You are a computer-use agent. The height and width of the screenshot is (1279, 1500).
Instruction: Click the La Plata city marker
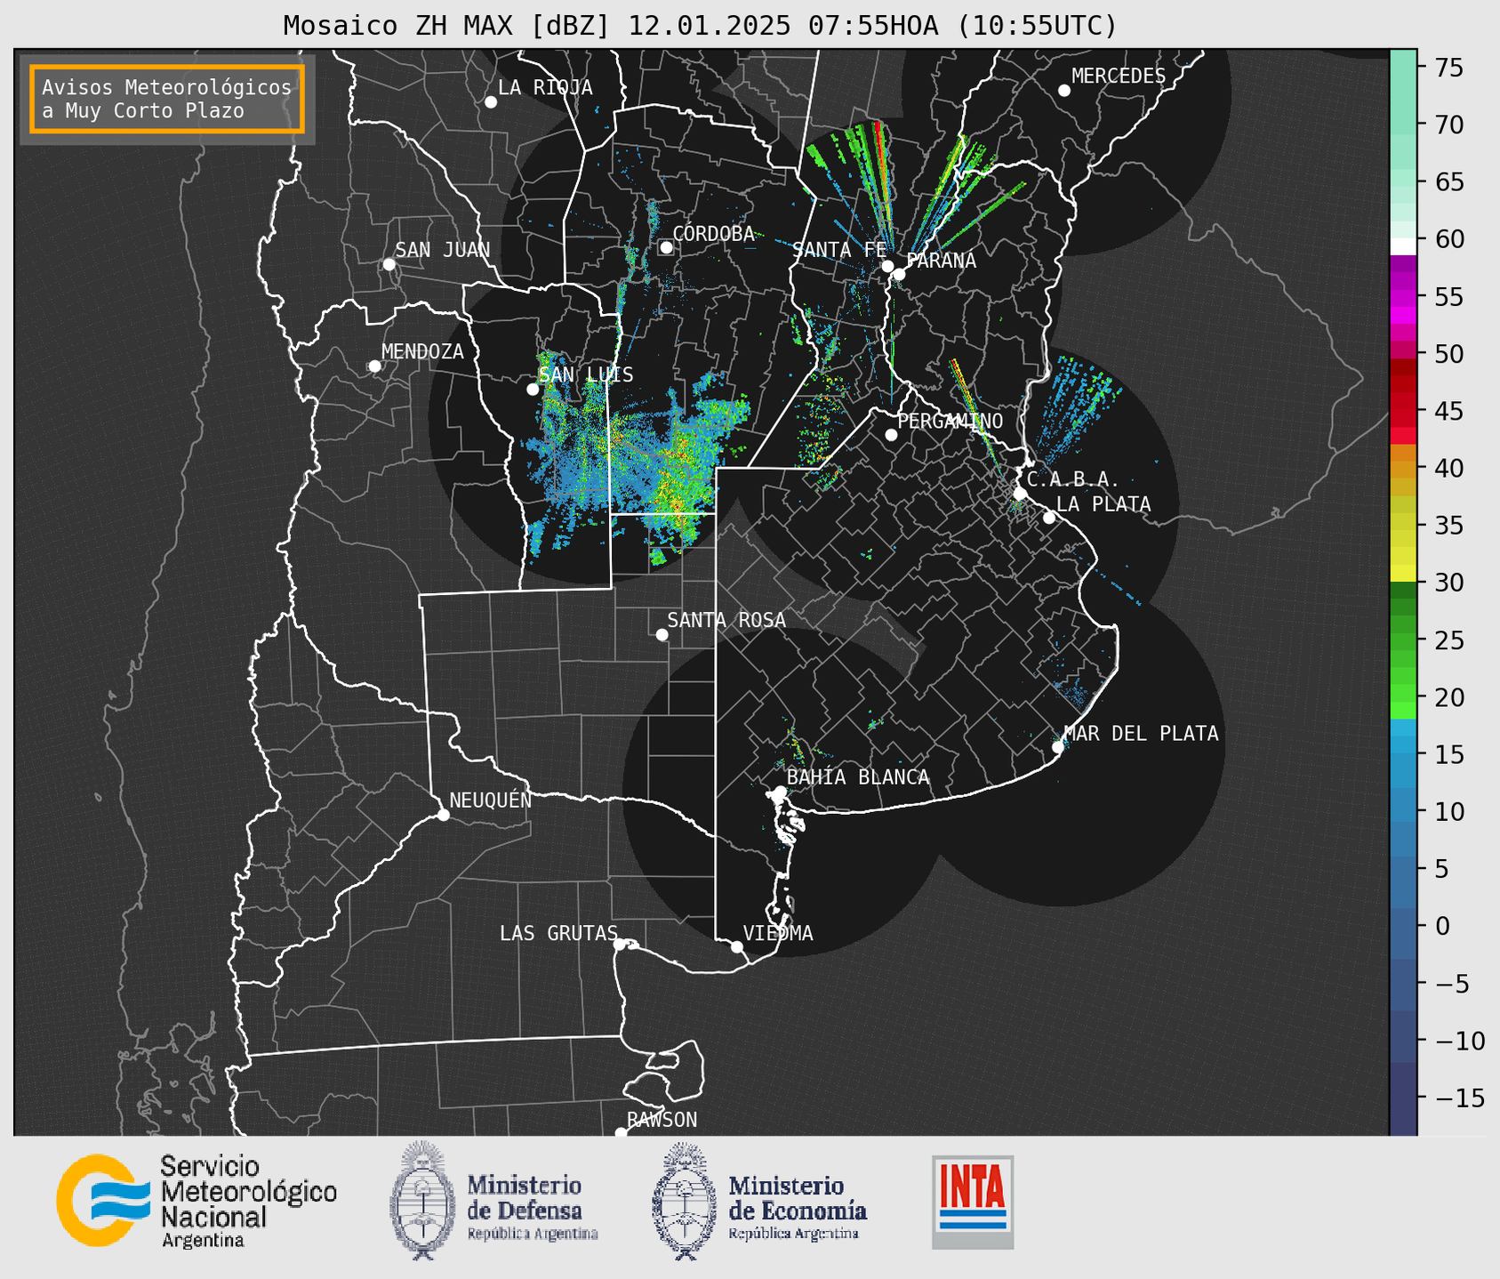1049,518
